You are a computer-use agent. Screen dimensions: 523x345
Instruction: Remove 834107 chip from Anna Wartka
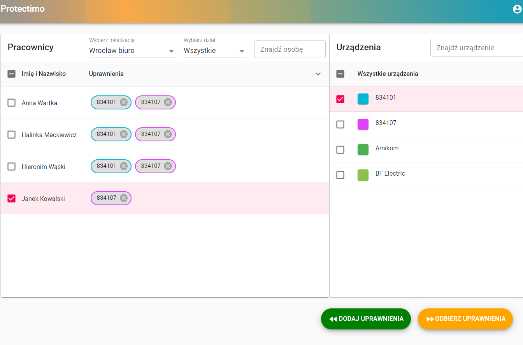pos(168,102)
